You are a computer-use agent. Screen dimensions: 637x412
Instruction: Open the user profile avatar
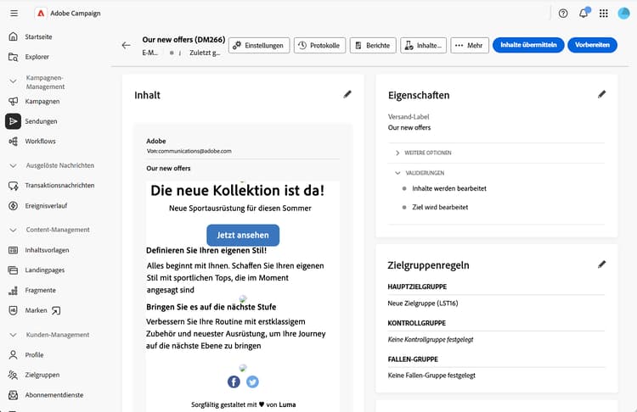point(623,14)
